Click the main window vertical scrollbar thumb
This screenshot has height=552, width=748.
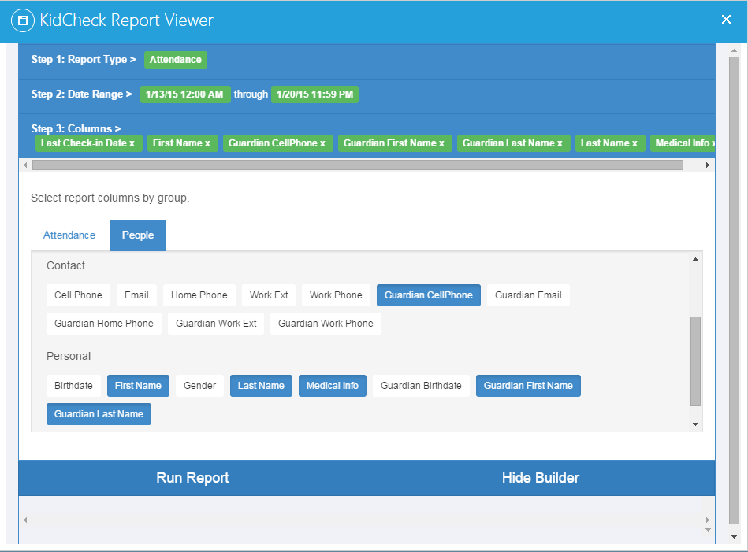734,291
